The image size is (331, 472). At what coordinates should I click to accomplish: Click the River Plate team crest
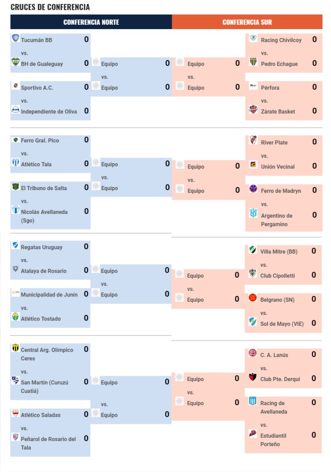pos(253,140)
